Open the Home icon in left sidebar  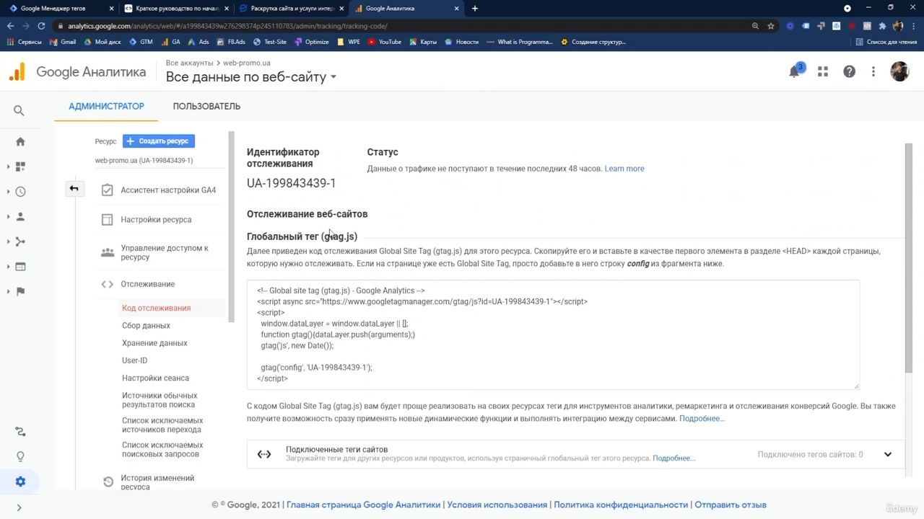click(x=20, y=142)
